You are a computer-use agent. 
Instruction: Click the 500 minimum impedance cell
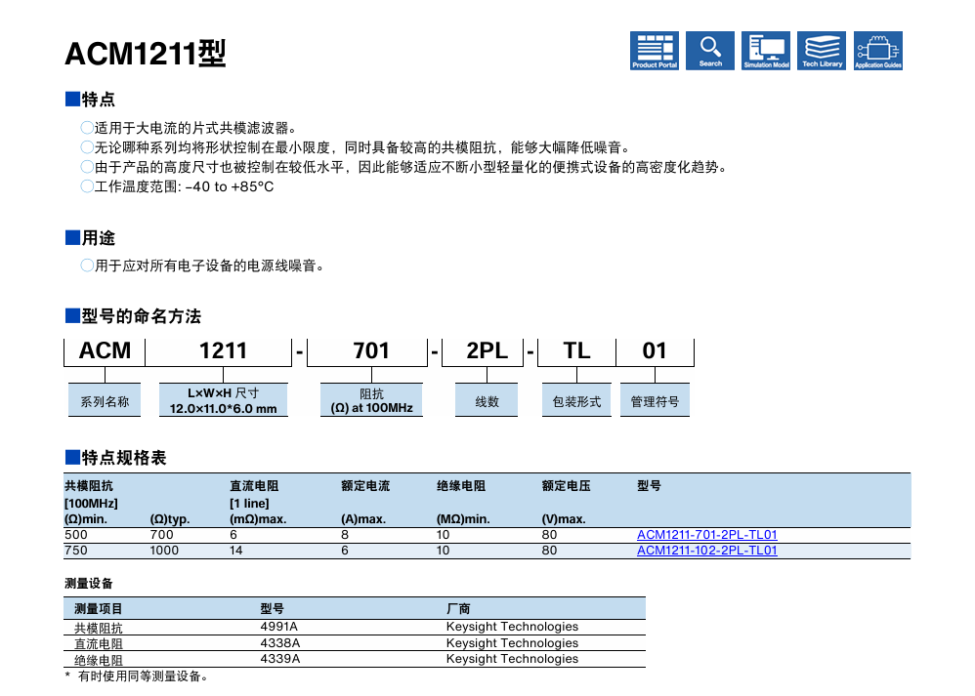click(x=76, y=534)
